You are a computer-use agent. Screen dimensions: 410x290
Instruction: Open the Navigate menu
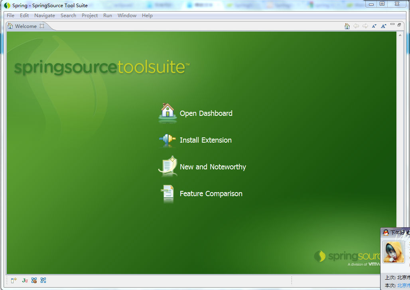click(x=45, y=16)
